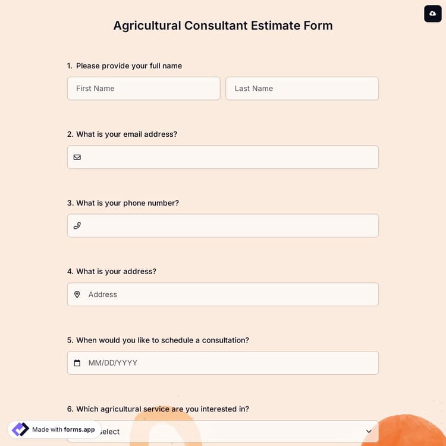Click the Agricultural Consultant Estimate Form title
The width and height of the screenshot is (446, 446).
pos(223,26)
